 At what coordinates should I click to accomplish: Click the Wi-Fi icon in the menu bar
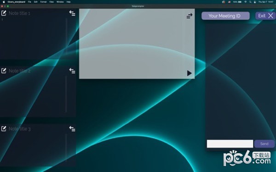[245, 2]
